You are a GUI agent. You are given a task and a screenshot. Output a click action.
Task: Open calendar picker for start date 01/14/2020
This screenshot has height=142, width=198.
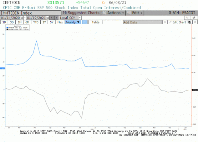[x=22, y=18]
